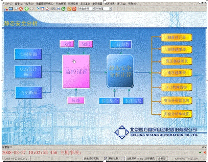Click the 静态安全分析计算 block
The width and height of the screenshot is (208, 162).
tap(120, 71)
